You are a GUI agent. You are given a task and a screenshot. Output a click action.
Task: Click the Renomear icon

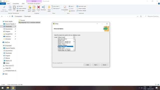coord(43,7)
